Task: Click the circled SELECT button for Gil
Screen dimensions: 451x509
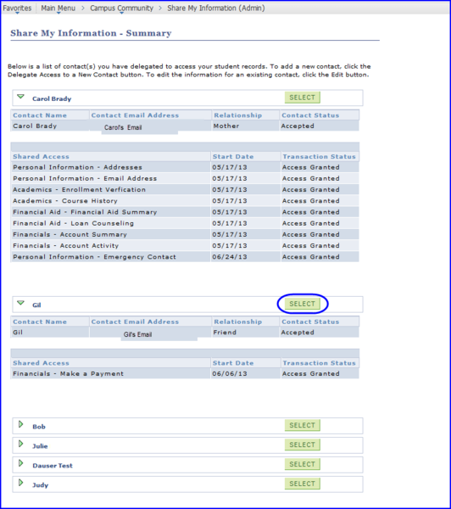Action: point(303,304)
